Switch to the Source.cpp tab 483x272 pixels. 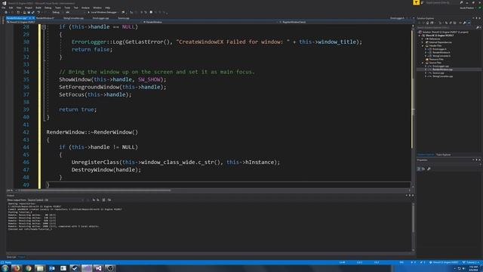pyautogui.click(x=124, y=18)
